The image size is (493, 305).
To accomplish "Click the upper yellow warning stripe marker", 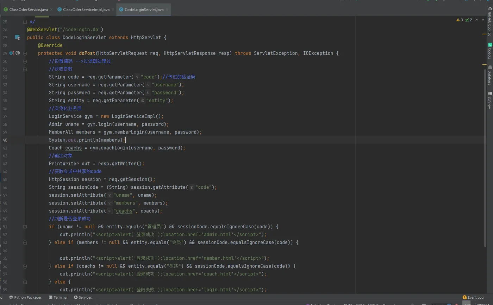I will click(485, 34).
